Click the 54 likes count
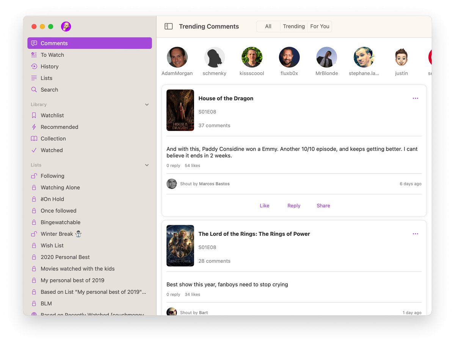 [193, 166]
